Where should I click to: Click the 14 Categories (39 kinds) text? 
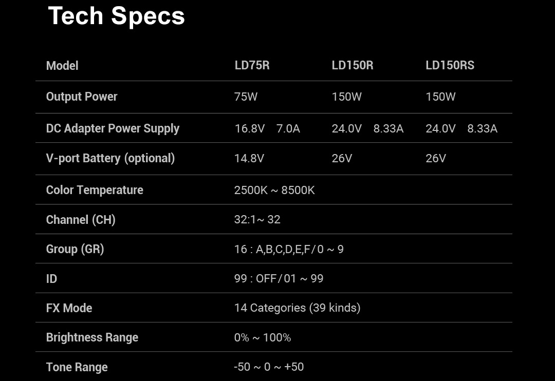coord(297,308)
